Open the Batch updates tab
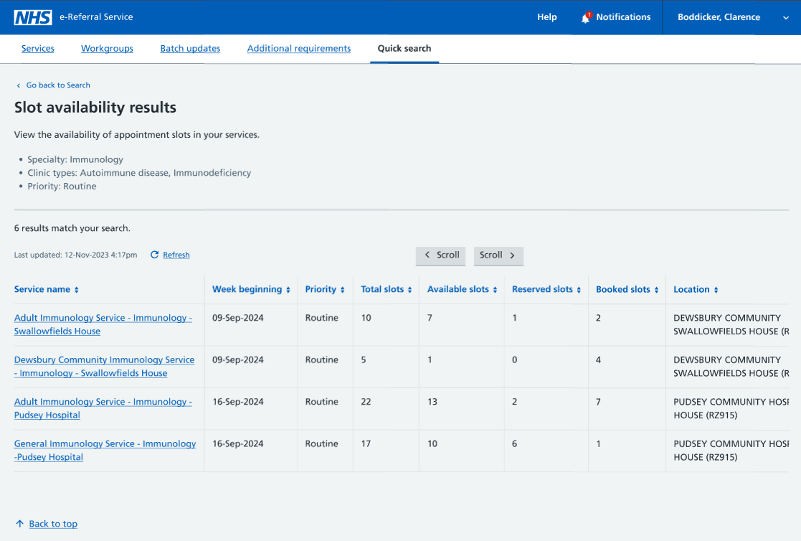The height and width of the screenshot is (541, 801). click(190, 49)
